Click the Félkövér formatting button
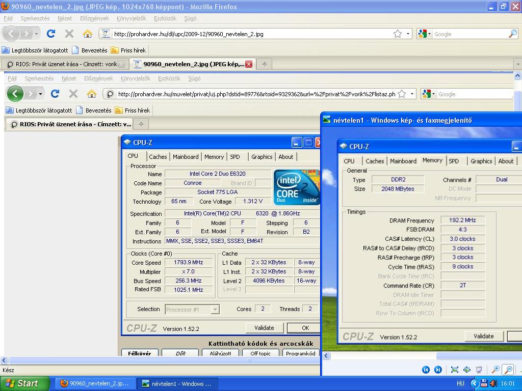Image resolution: width=522 pixels, height=391 pixels. tap(139, 353)
